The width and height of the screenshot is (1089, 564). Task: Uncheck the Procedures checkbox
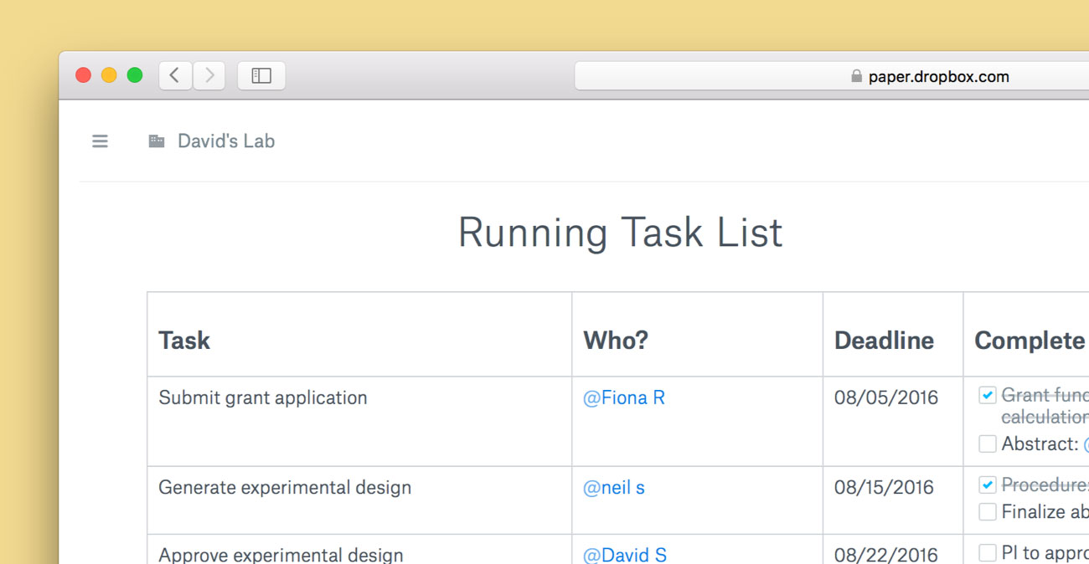click(x=988, y=485)
